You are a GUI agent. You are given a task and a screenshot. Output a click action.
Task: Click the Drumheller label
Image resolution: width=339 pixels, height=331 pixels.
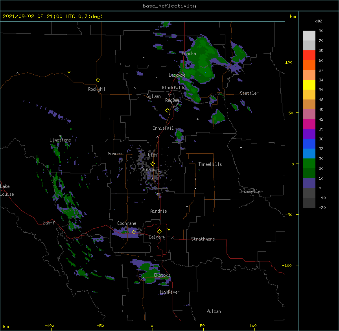point(251,191)
